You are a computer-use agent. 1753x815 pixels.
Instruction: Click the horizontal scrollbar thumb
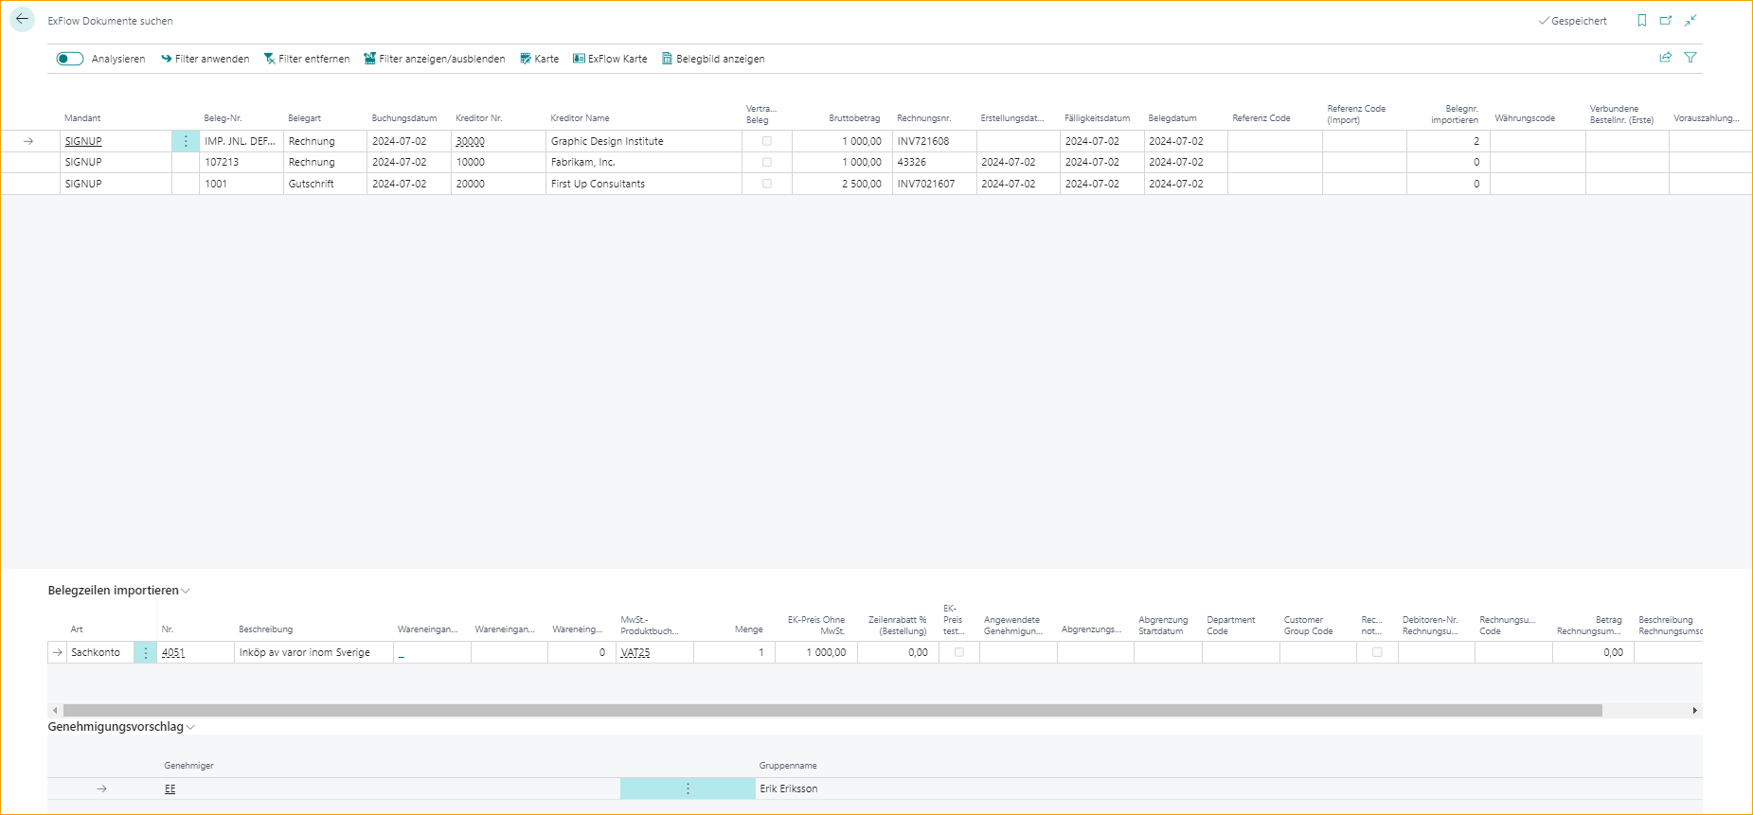pyautogui.click(x=832, y=710)
